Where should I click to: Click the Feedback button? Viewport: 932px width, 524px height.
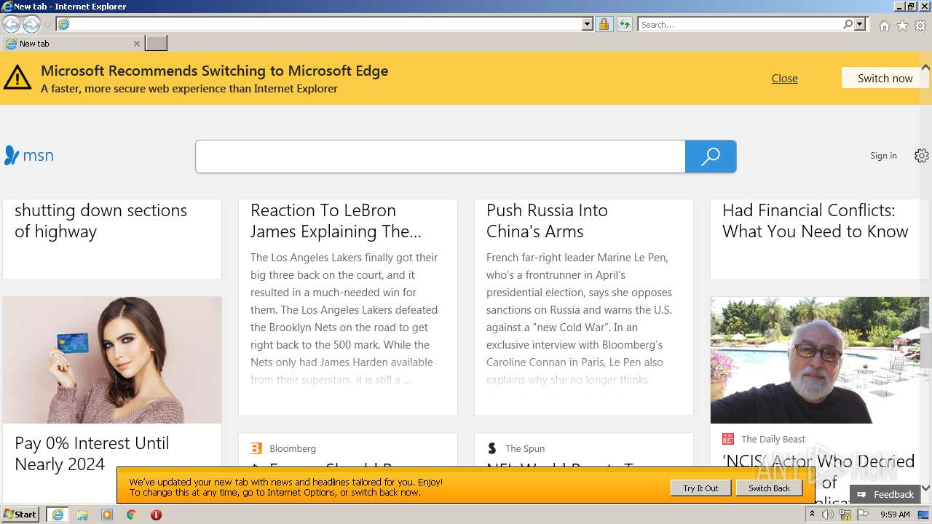click(x=885, y=494)
